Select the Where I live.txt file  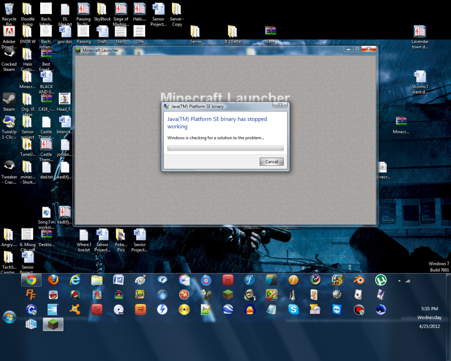84,240
